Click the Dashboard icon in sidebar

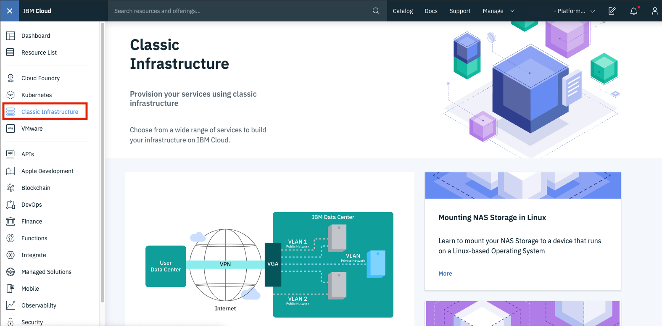(x=11, y=36)
